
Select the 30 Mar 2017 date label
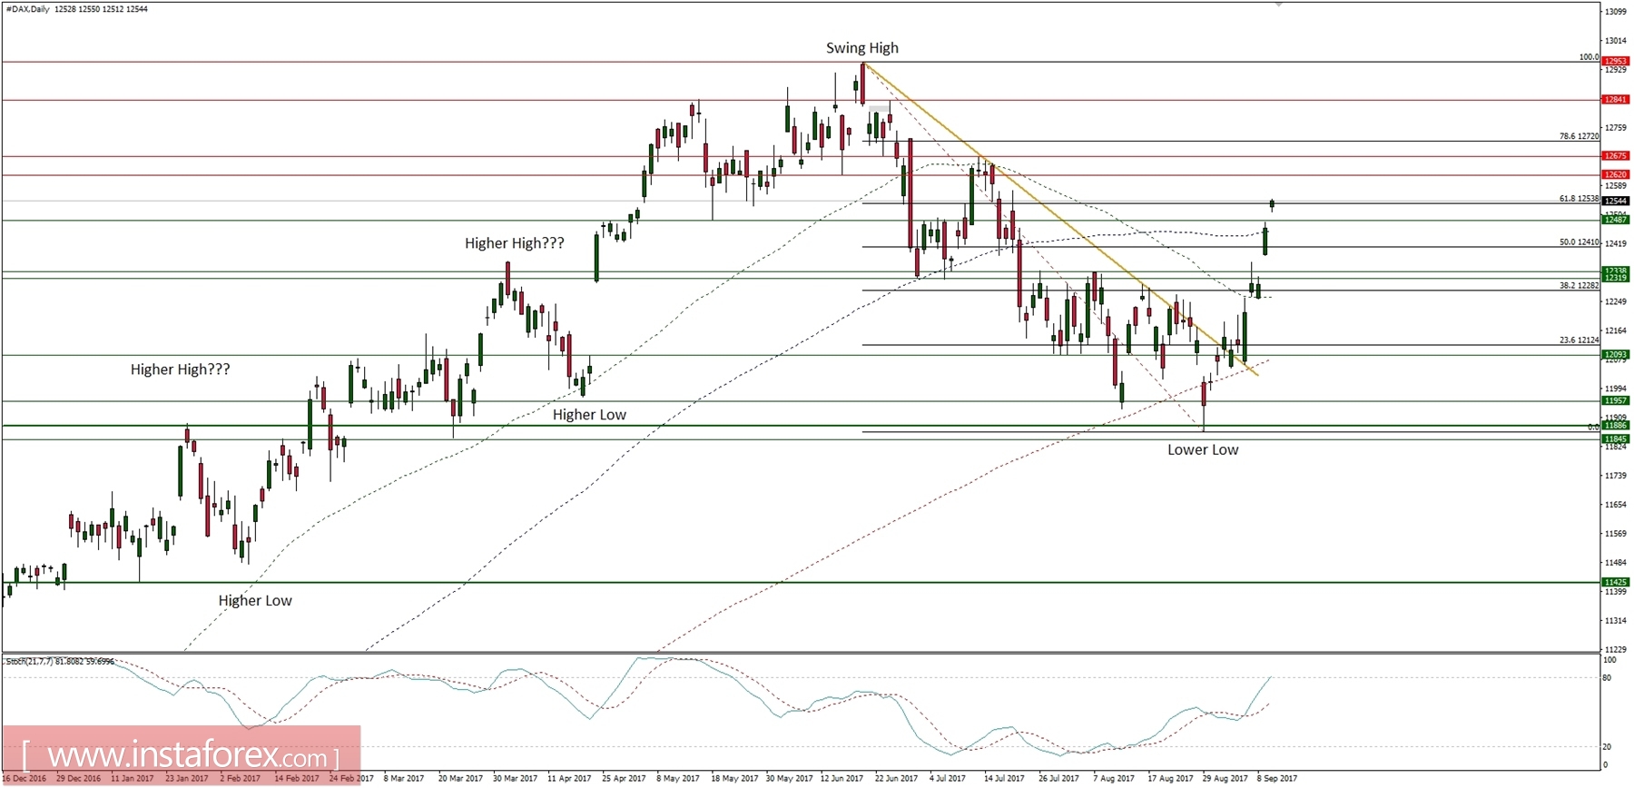coord(515,778)
